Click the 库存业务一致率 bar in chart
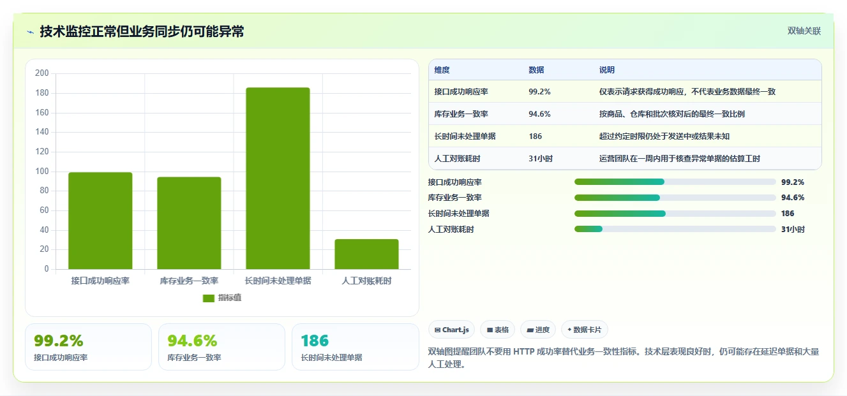Image resolution: width=847 pixels, height=396 pixels. 189,223
